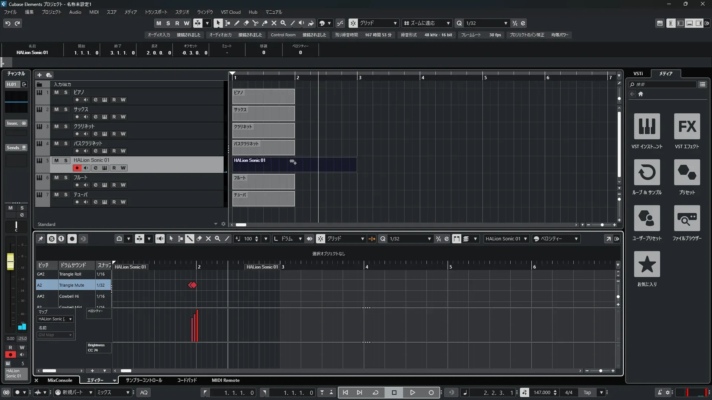The image size is (712, 400).
Task: Select Drumstick tool in drum editor toolbar
Action: pyautogui.click(x=189, y=239)
